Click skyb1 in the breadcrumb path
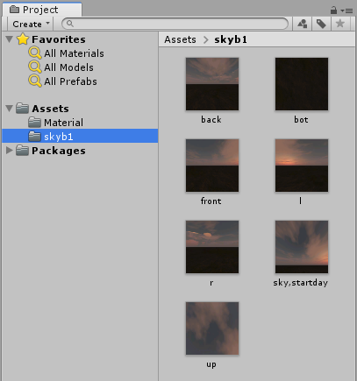Screen dimensions: 357x381 231,39
